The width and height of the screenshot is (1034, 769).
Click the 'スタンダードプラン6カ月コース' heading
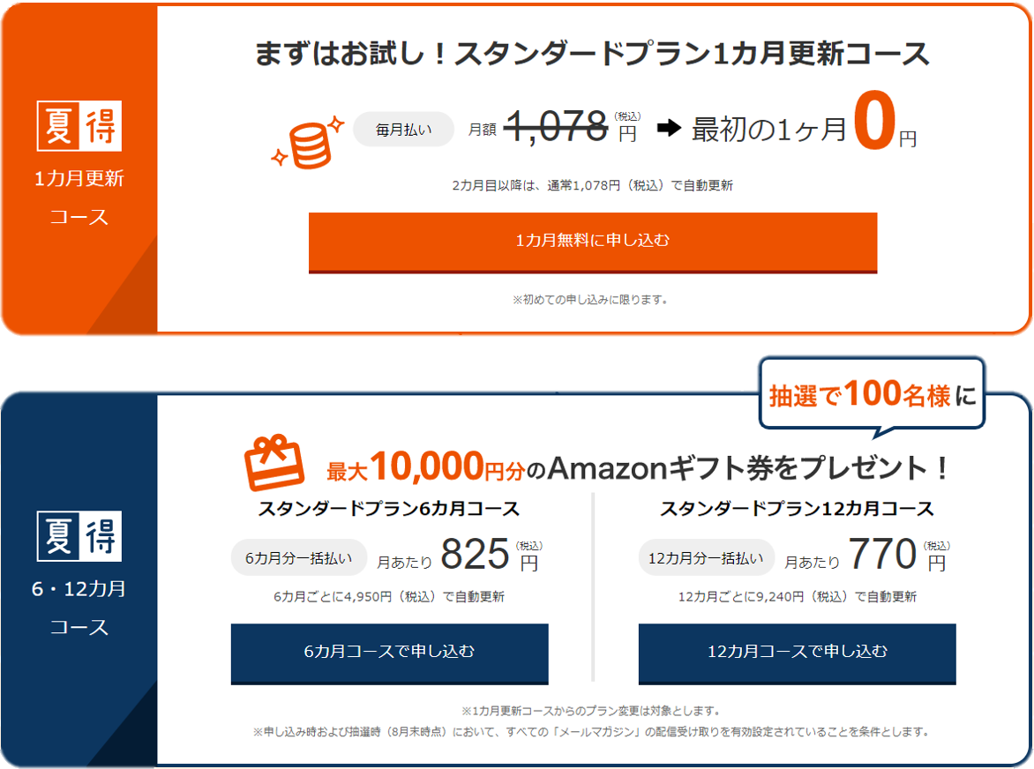388,509
